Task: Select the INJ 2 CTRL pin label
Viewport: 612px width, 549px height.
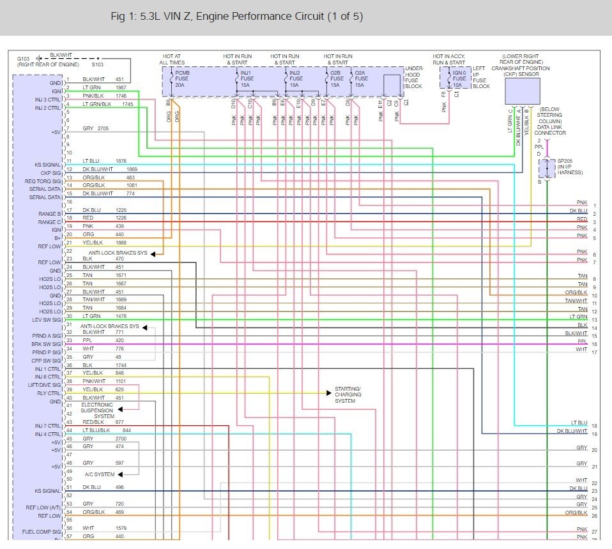Action: pos(48,108)
